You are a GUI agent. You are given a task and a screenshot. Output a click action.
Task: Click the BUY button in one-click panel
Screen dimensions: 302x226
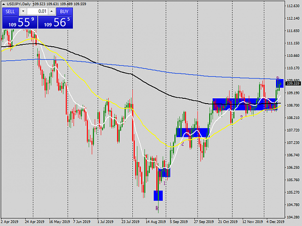coord(64,12)
